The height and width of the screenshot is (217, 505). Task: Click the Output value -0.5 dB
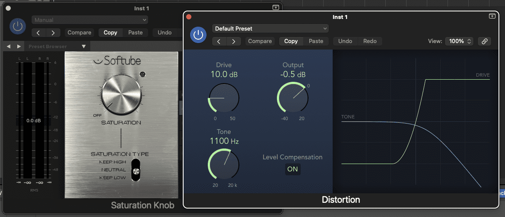pos(292,74)
